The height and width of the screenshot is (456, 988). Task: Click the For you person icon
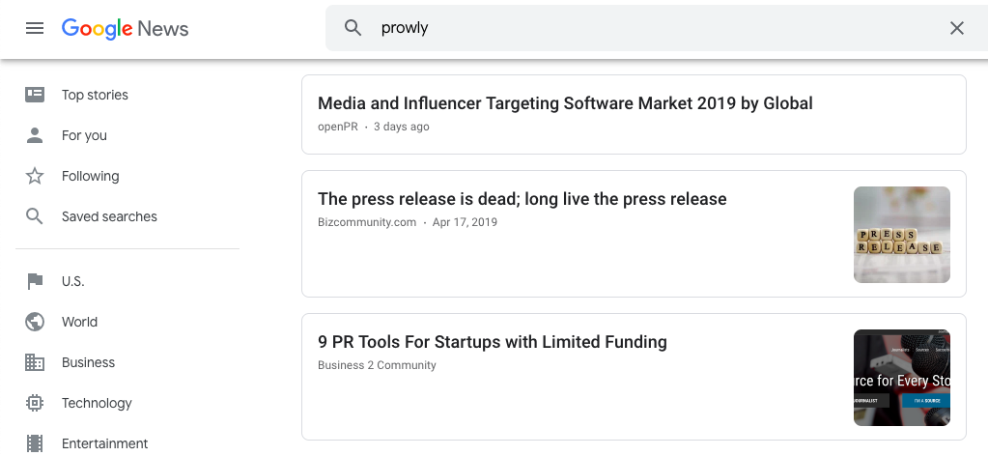tap(35, 135)
